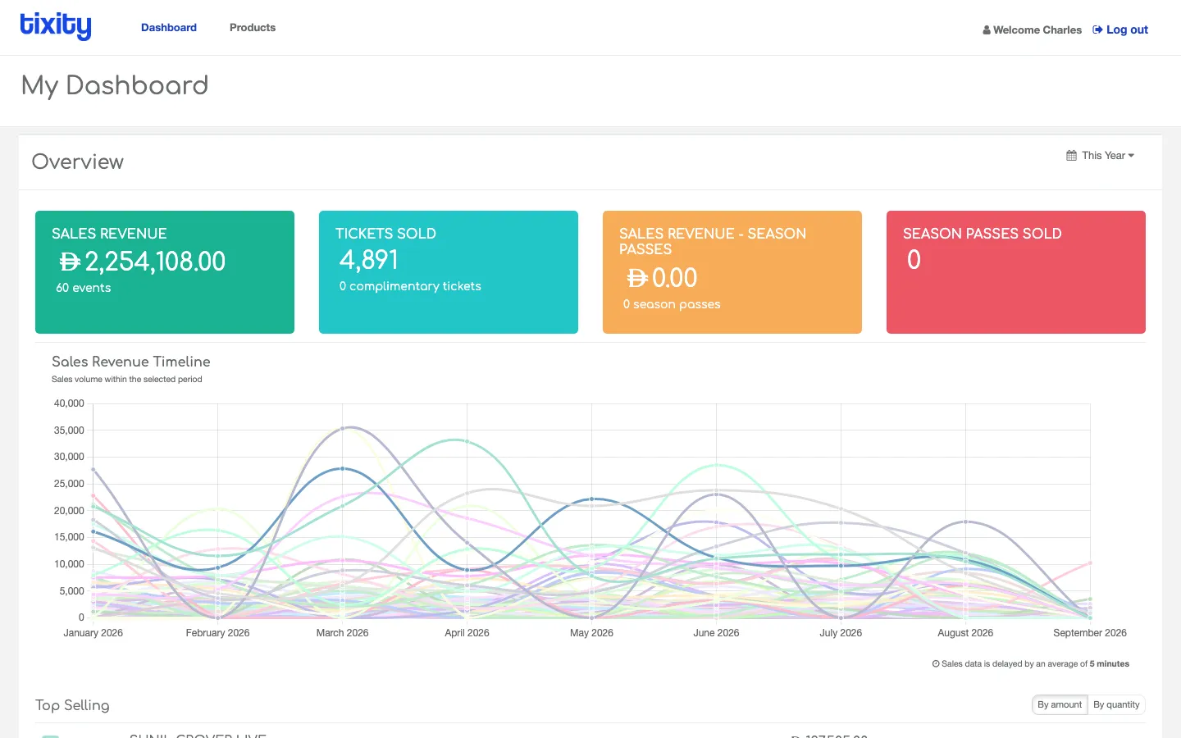
Task: Click the tixity logo
Action: [56, 26]
